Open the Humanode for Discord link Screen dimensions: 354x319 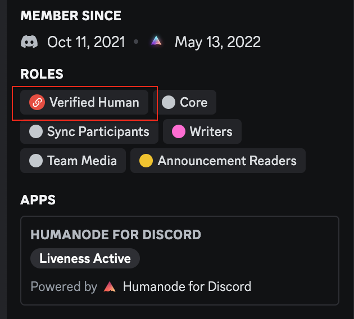coord(187,286)
